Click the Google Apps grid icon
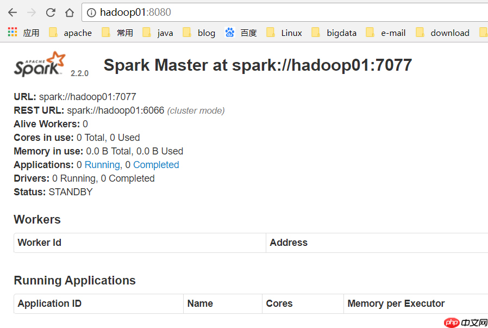Image resolution: width=488 pixels, height=328 pixels. click(x=11, y=33)
